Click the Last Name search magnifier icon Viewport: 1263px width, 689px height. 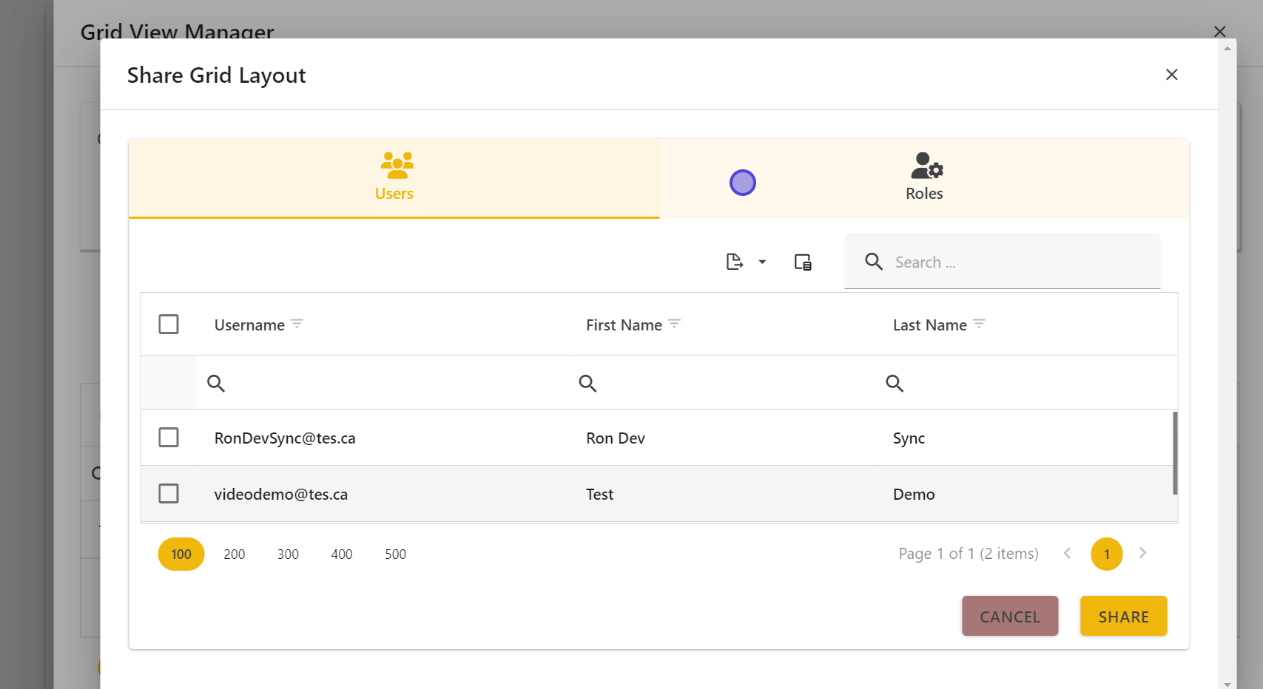click(895, 383)
